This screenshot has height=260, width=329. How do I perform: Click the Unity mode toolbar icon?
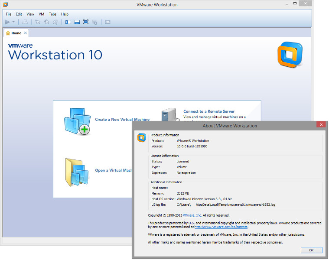[95, 22]
